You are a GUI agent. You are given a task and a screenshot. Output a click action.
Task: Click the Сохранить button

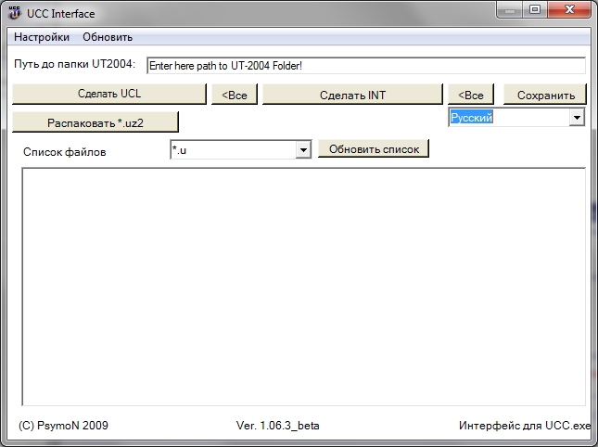[x=545, y=95]
